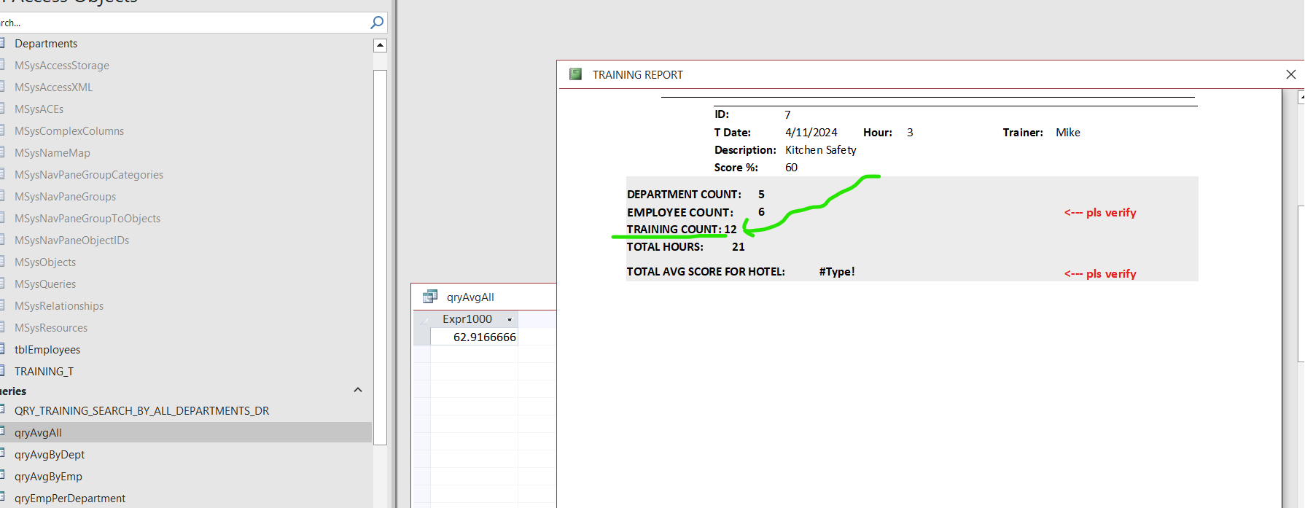The width and height of the screenshot is (1305, 508).
Task: Click report scrollbar up arrow
Action: [1301, 97]
